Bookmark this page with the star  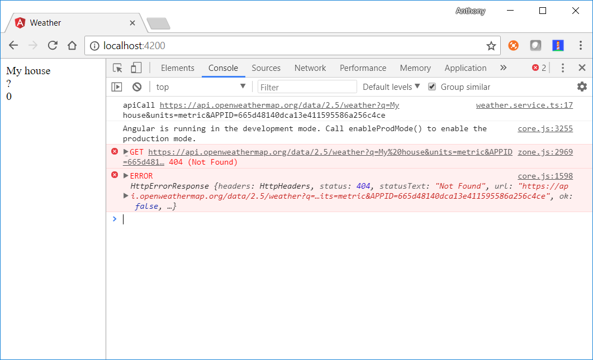tap(491, 46)
